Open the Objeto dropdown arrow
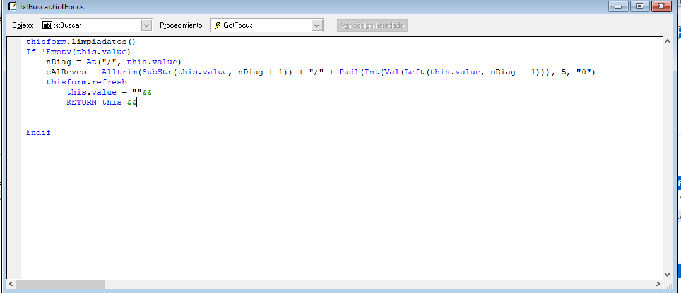This screenshot has height=293, width=681. click(x=147, y=25)
